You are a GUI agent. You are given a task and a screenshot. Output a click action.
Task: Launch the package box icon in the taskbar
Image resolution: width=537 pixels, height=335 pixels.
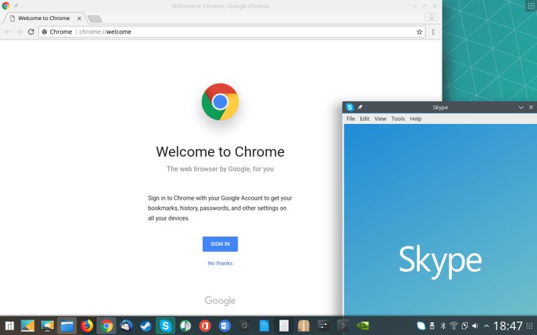pyautogui.click(x=303, y=326)
